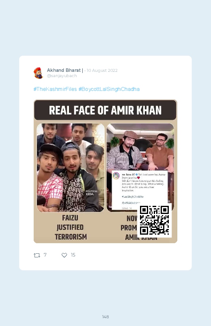Open the Akhand Bharat profile avatar
211x326 pixels.
[39, 73]
